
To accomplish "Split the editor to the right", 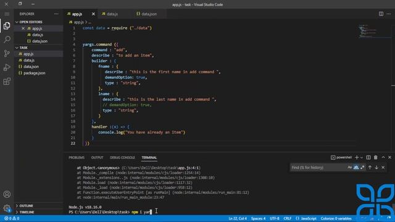I will pos(381,14).
